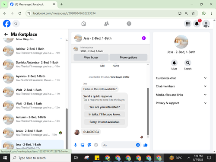Viewport: 216px width, 162px height.
Task: Bookmark this page with the star icon
Action: click(193, 13)
